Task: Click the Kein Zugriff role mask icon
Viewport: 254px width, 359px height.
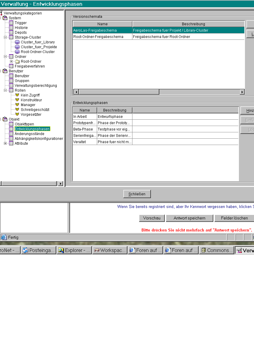Action: point(17,95)
